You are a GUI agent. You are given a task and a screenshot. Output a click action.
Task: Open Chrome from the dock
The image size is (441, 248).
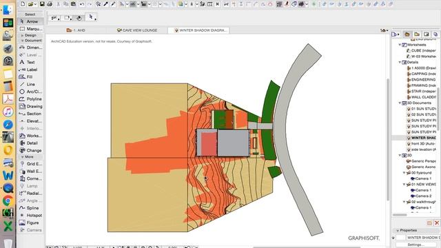[x=8, y=200]
